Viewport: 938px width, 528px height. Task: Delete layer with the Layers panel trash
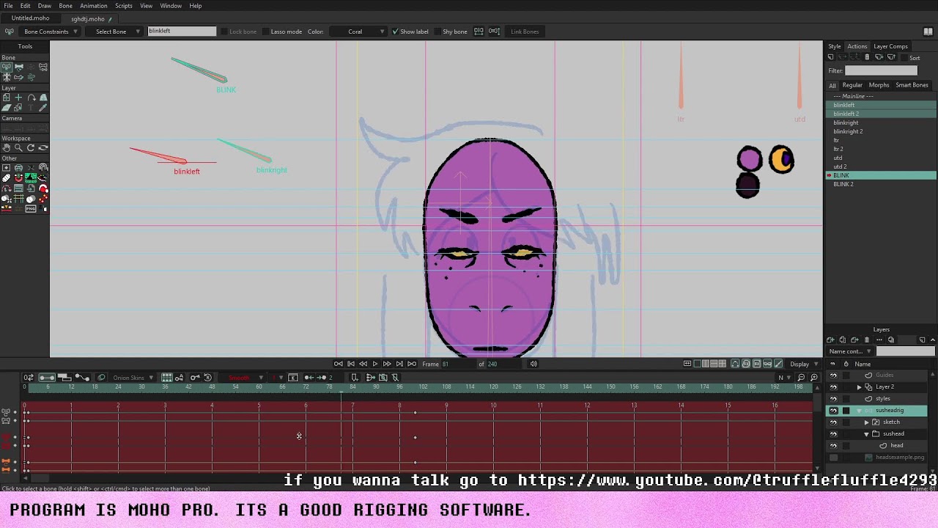867,340
